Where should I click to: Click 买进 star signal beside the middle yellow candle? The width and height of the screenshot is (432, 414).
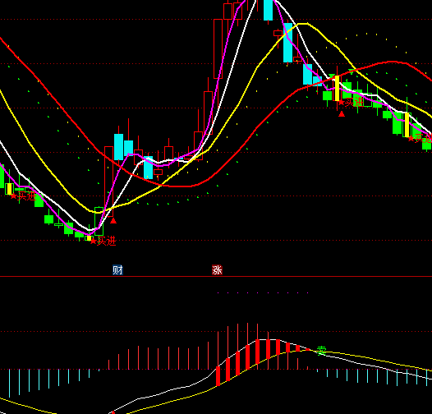point(351,103)
